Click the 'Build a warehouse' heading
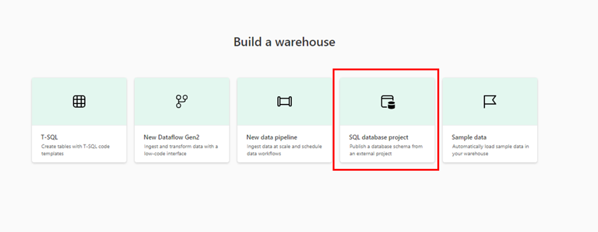This screenshot has height=232, width=598. pyautogui.click(x=285, y=42)
